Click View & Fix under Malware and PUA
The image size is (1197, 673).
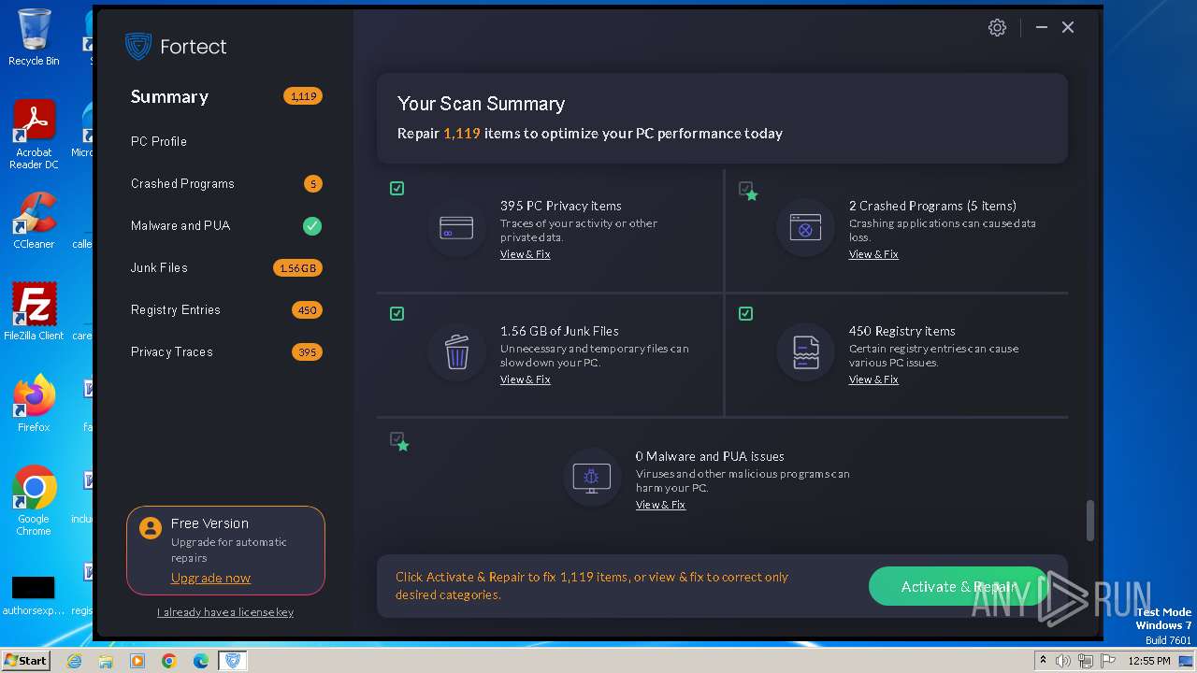pos(660,505)
